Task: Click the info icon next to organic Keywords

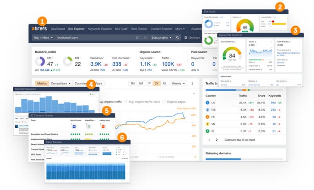Action: [x=154, y=57]
